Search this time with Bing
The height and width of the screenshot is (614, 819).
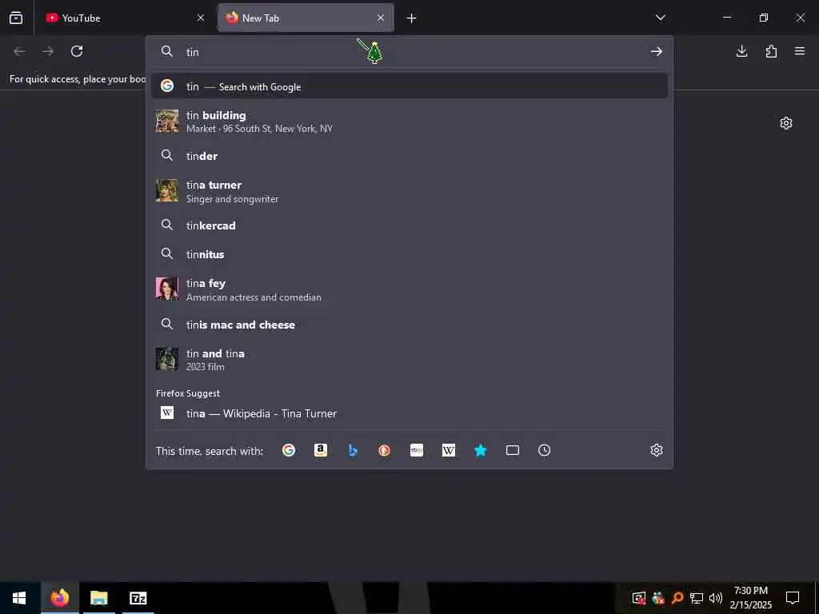(353, 450)
